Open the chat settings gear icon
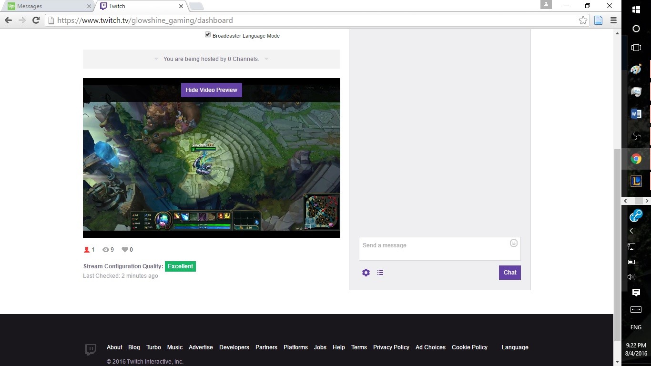 pos(366,273)
